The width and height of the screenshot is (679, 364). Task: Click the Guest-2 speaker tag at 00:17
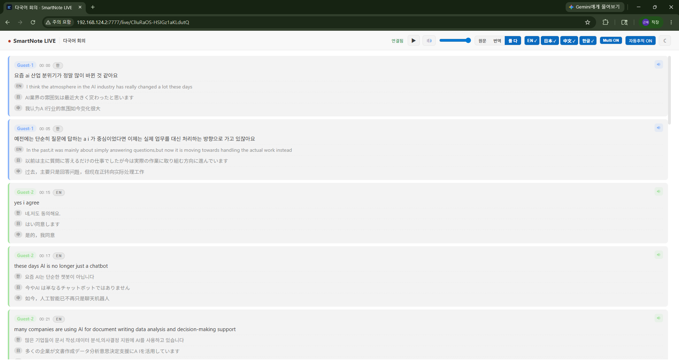25,255
